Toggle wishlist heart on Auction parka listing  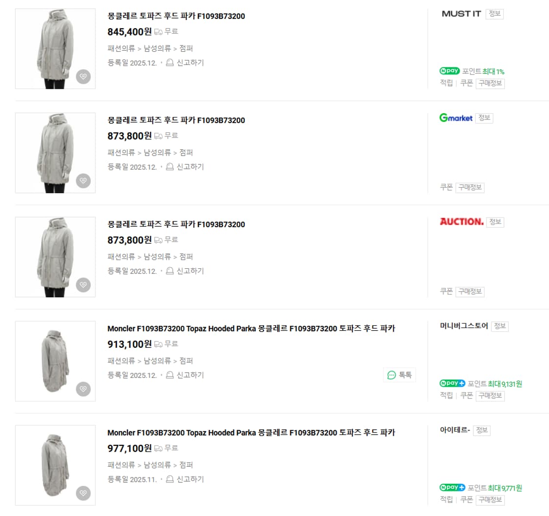[83, 285]
